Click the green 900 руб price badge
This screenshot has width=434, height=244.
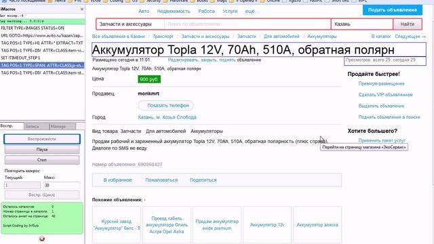point(149,79)
